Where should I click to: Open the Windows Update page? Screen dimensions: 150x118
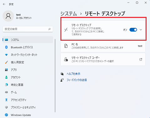click(x=28, y=115)
